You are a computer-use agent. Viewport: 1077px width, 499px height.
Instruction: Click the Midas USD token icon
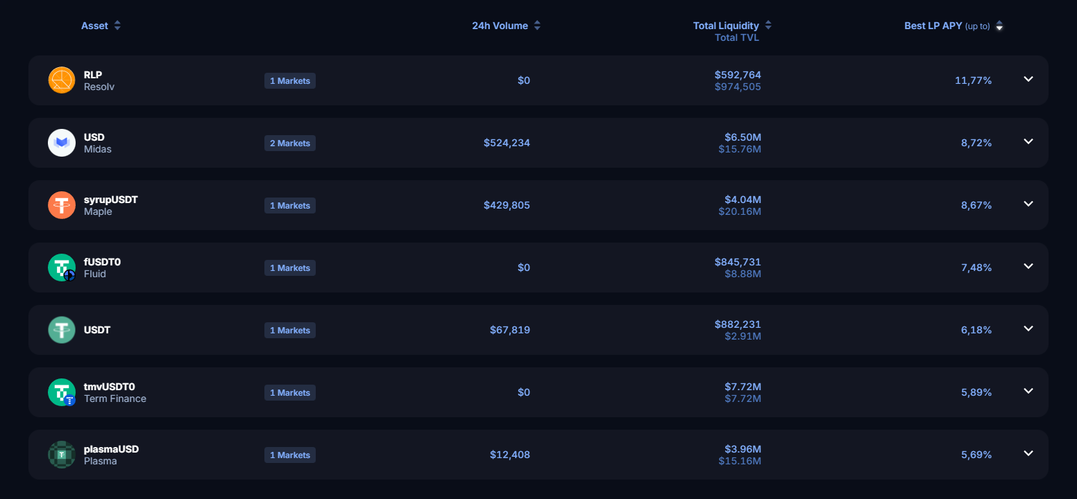[x=62, y=143]
